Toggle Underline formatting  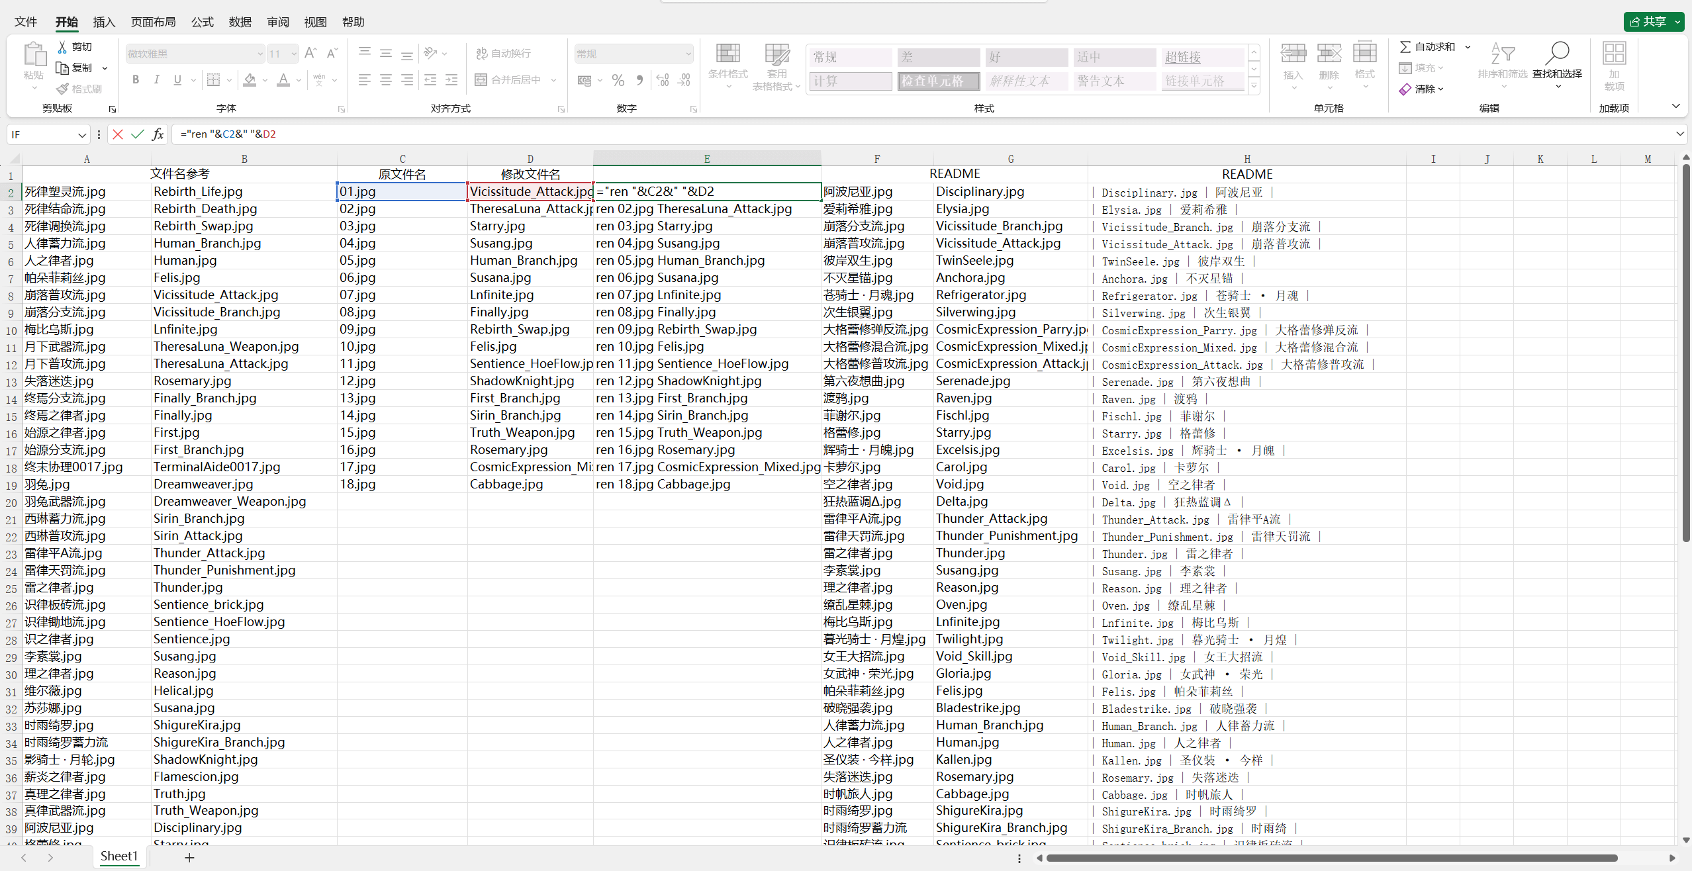tap(177, 80)
